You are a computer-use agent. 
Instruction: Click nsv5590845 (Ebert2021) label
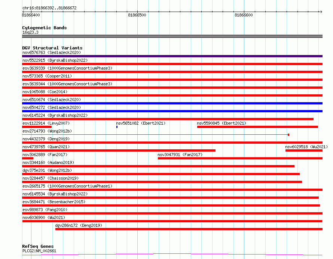coord(222,123)
